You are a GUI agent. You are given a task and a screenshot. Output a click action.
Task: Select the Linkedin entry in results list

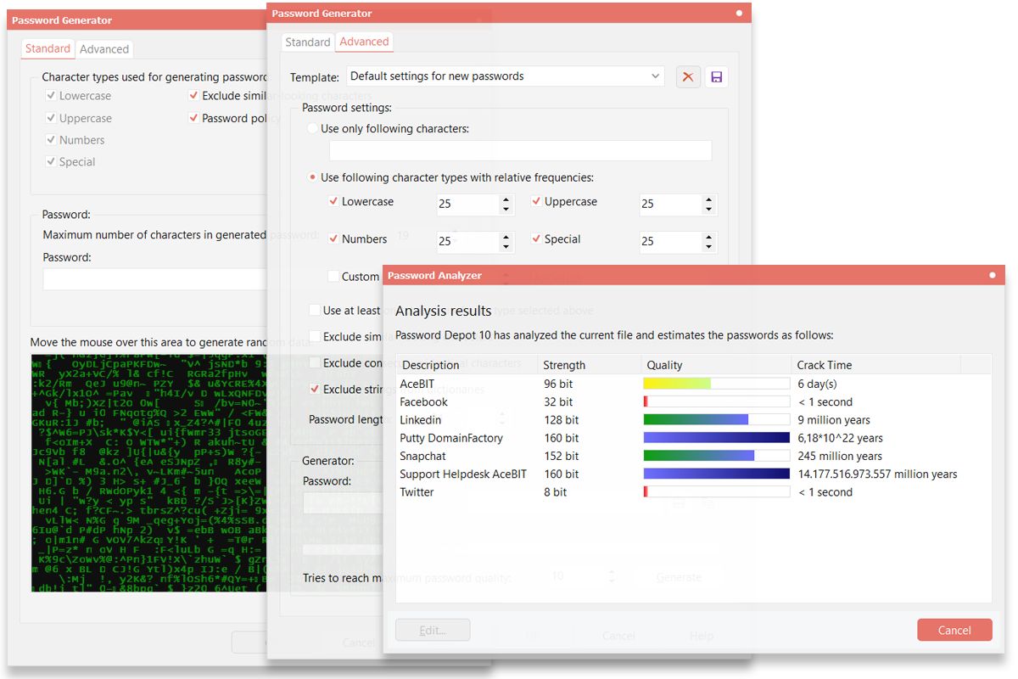point(693,420)
